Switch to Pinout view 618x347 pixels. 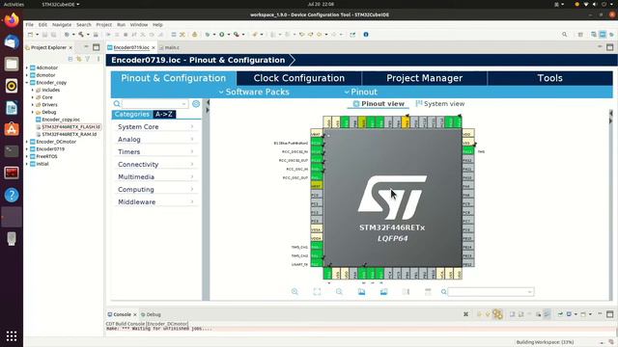click(x=379, y=104)
